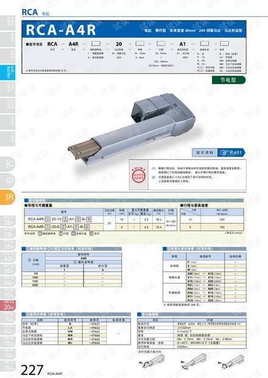Click the 导程与可搬重量 table heading
This screenshot has width=268, height=378.
[38, 205]
